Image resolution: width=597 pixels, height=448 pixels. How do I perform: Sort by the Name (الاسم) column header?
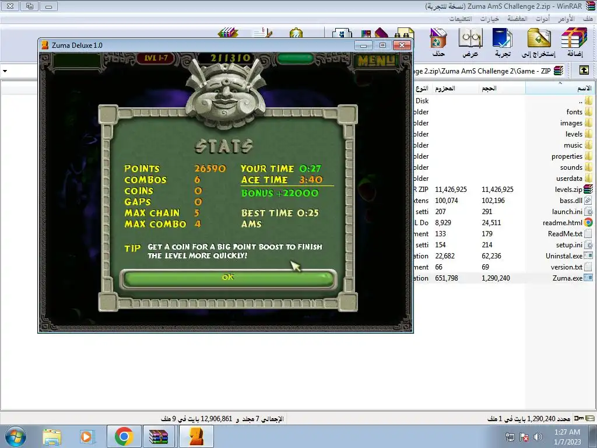pos(560,88)
